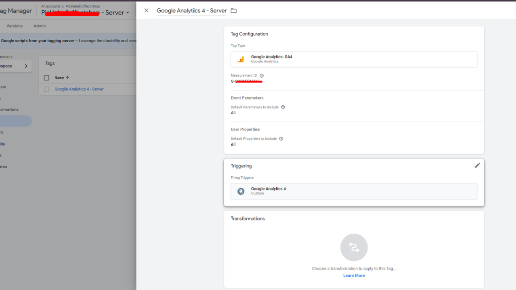Viewport: 516px width, 290px height.
Task: Click the Google Analytics 4 custom trigger icon
Action: 241,191
